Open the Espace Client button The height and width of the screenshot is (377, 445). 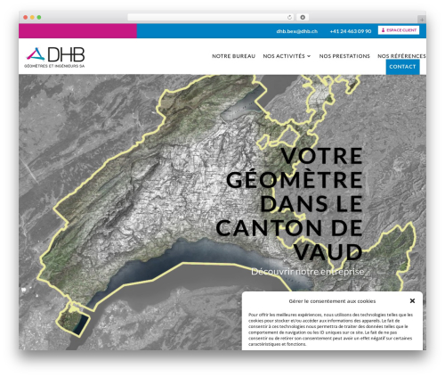pos(399,30)
